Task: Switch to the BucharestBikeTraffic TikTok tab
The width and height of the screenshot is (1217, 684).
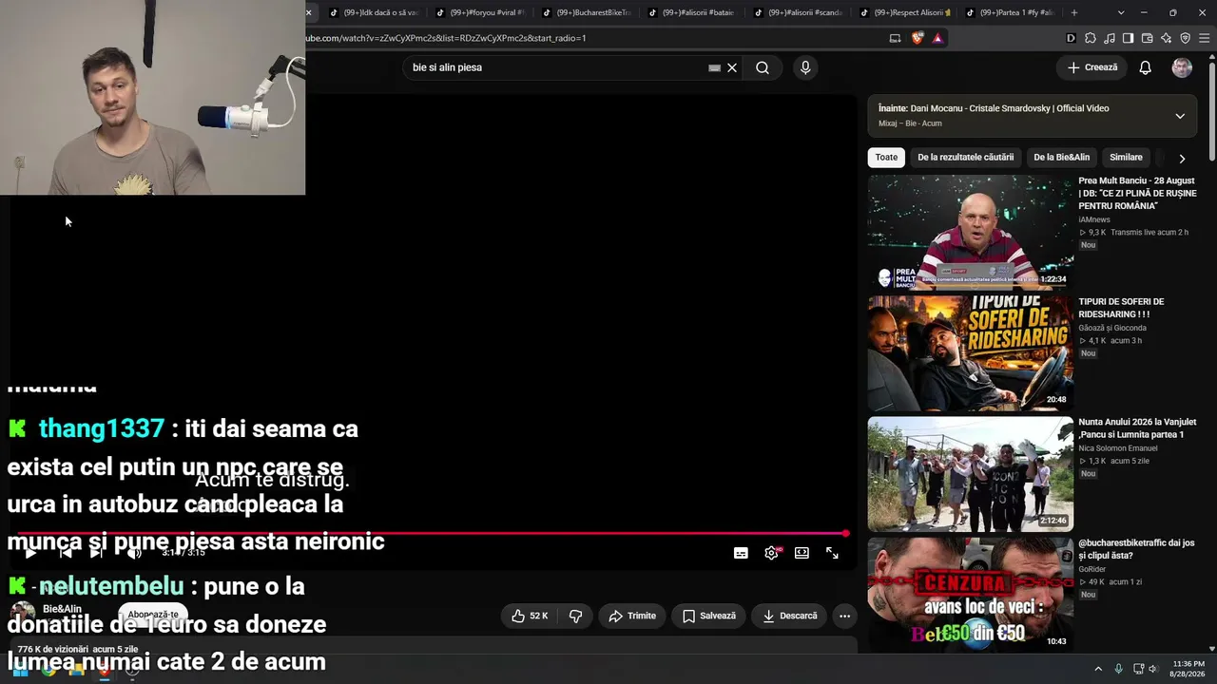Action: click(x=588, y=12)
